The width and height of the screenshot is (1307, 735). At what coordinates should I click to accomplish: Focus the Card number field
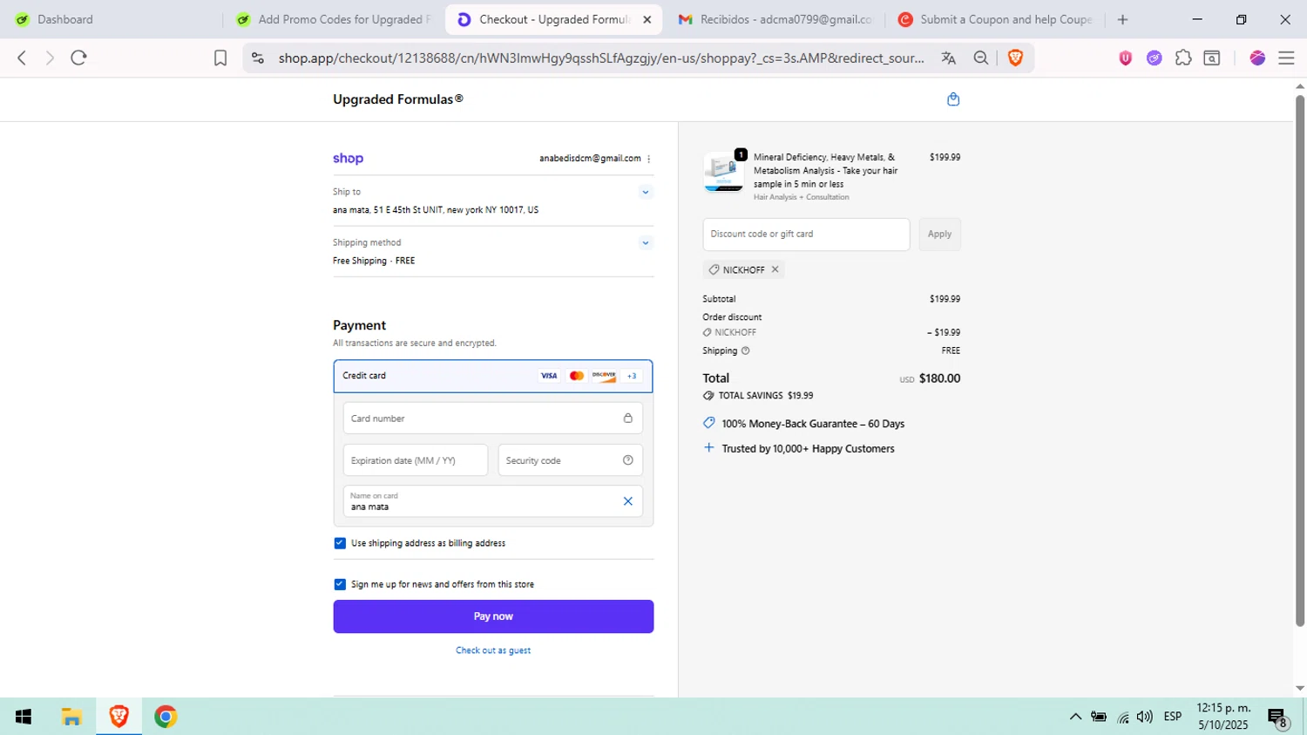tap(493, 419)
